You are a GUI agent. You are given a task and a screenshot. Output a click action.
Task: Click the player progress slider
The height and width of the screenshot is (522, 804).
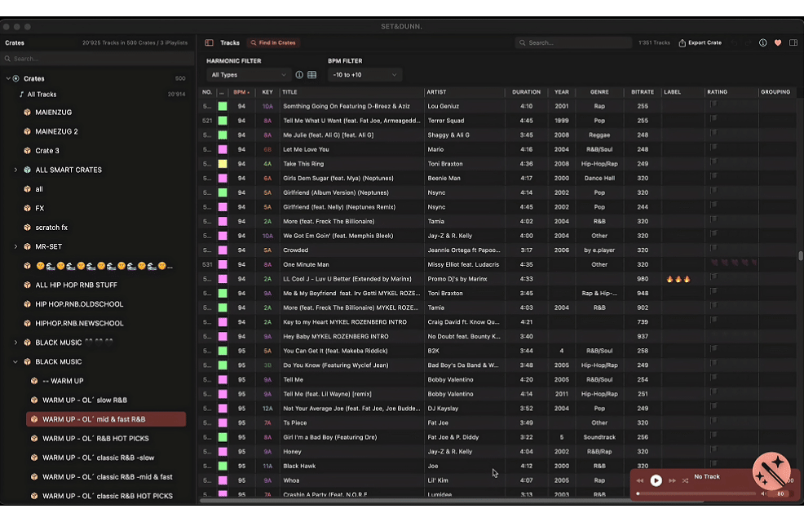click(x=696, y=493)
